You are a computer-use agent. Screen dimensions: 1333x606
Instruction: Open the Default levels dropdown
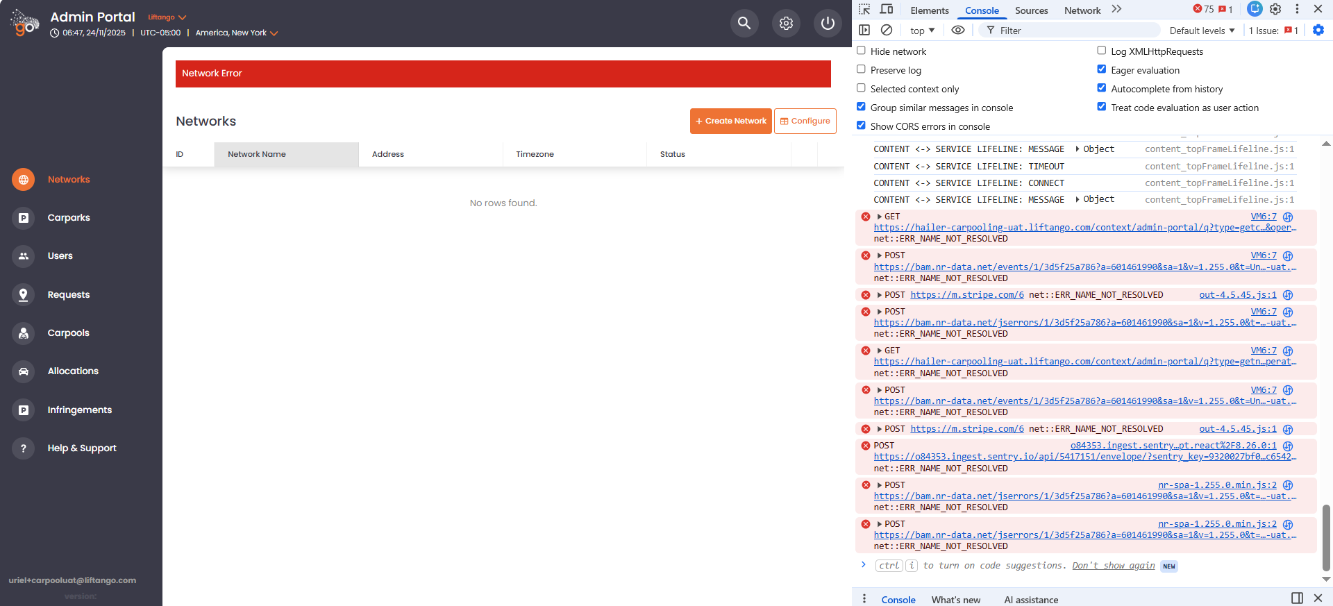1202,31
